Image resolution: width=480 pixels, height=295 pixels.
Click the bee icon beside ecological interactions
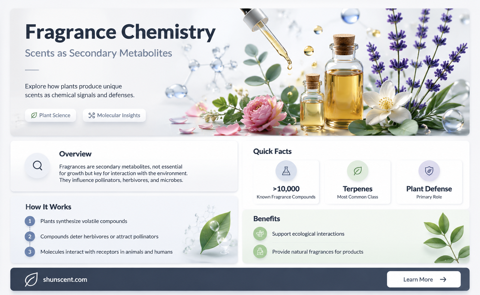point(260,234)
